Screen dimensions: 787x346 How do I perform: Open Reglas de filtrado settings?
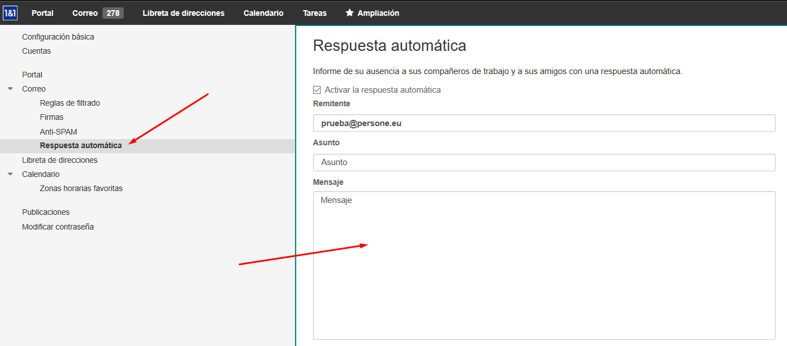(70, 103)
